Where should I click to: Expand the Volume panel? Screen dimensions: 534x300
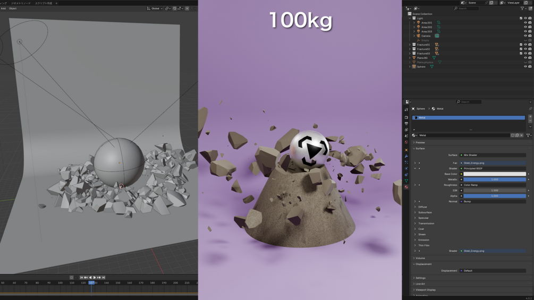click(x=414, y=258)
